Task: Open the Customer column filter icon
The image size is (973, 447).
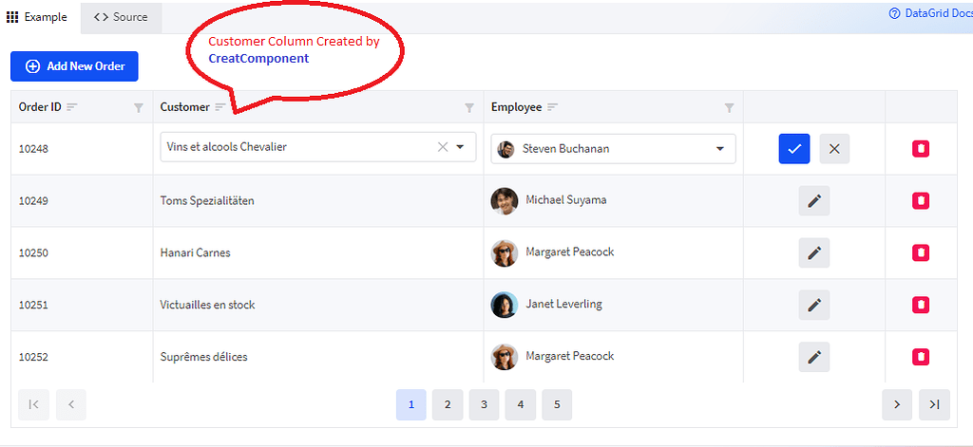Action: tap(469, 108)
